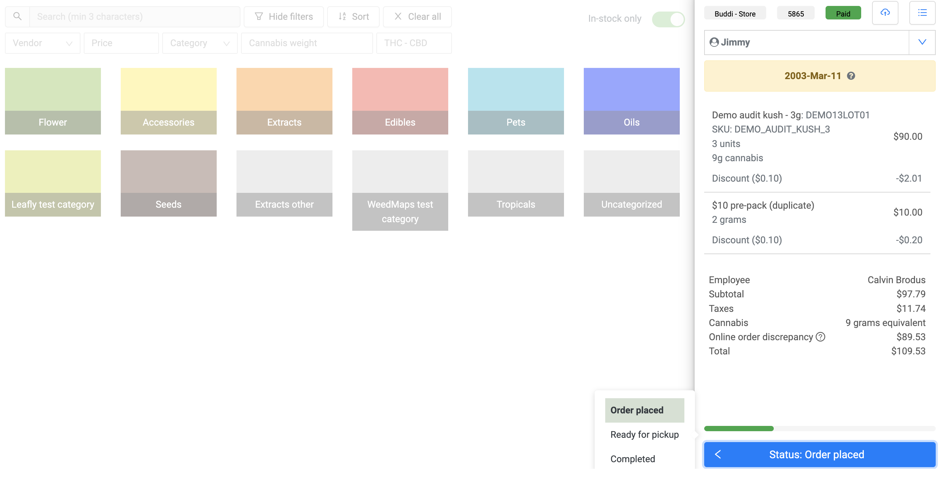940x478 pixels.
Task: Click the online order discrepancy help icon
Action: (820, 337)
